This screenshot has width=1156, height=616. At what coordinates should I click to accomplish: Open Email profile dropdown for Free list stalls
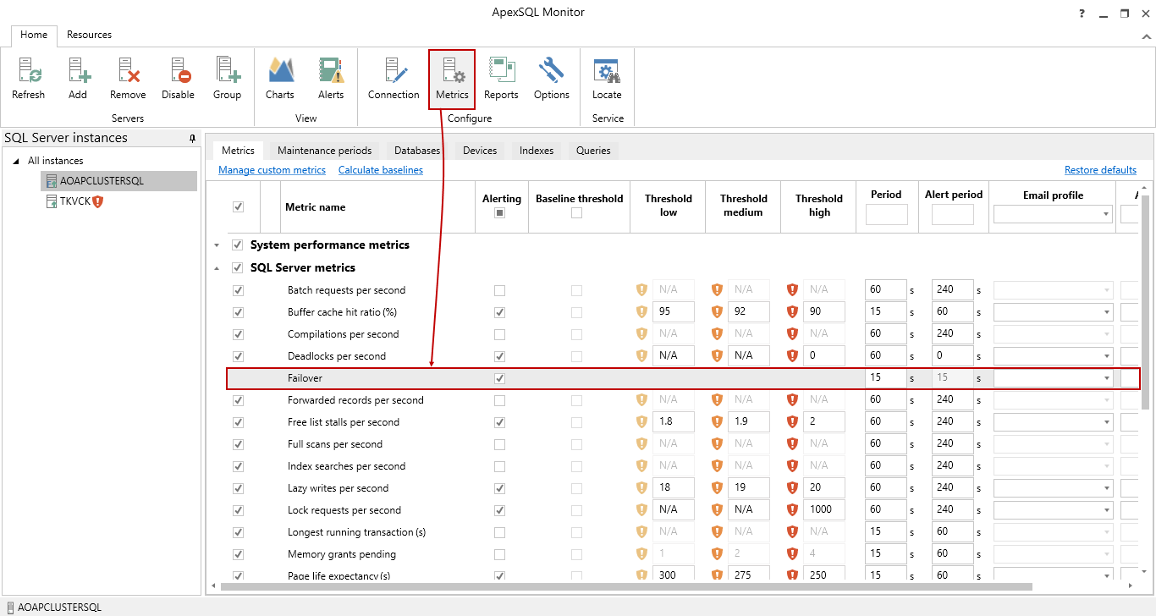pyautogui.click(x=1107, y=422)
